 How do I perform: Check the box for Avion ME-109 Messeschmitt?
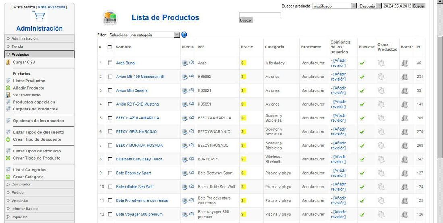coord(110,77)
